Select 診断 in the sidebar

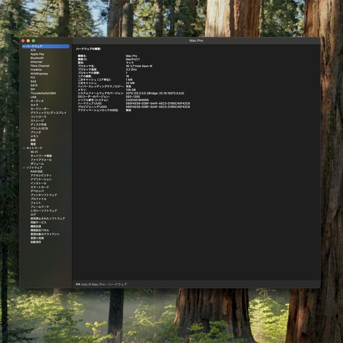tap(33, 140)
